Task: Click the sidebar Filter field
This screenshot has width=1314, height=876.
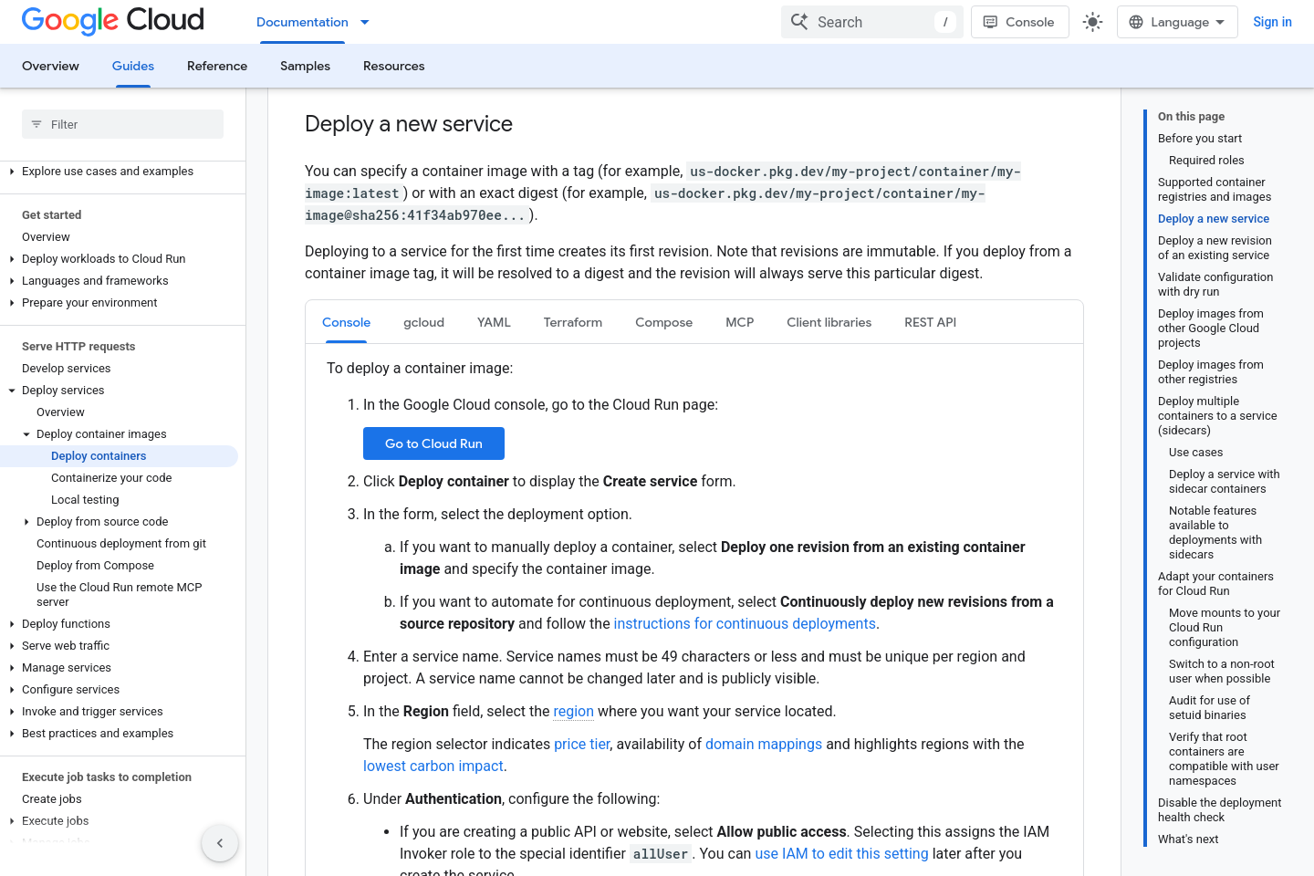Action: point(122,124)
